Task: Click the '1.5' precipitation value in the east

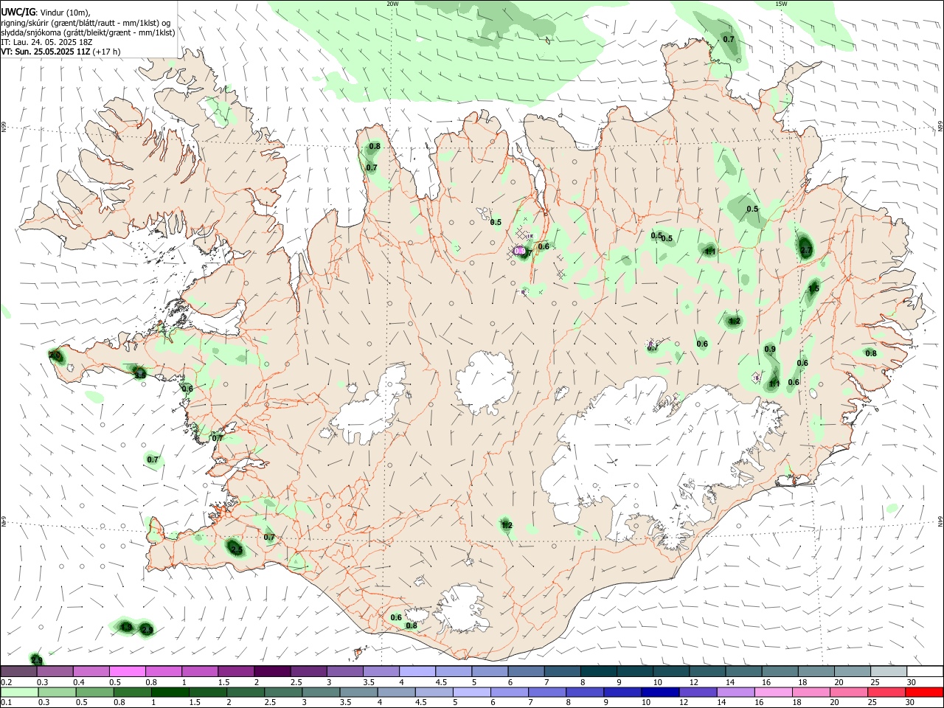Action: point(813,288)
